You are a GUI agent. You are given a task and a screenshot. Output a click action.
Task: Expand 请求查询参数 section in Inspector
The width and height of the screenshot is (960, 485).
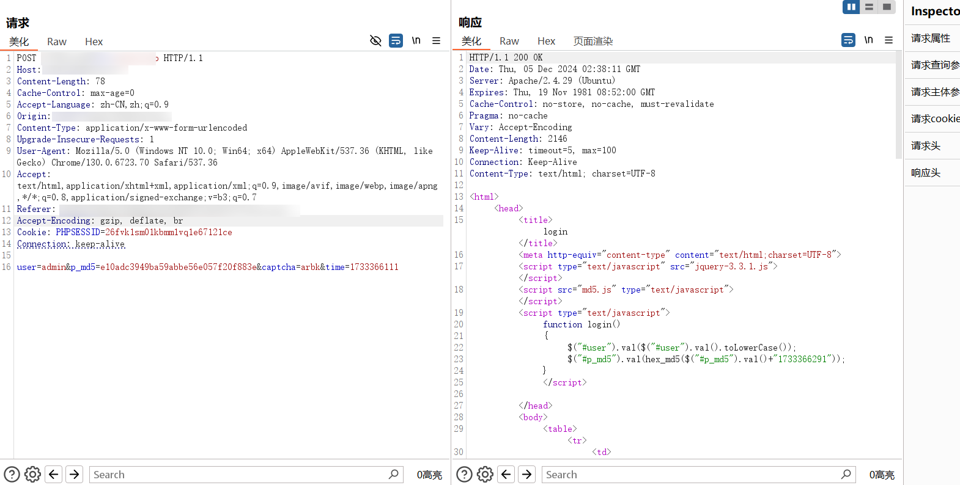coord(932,65)
